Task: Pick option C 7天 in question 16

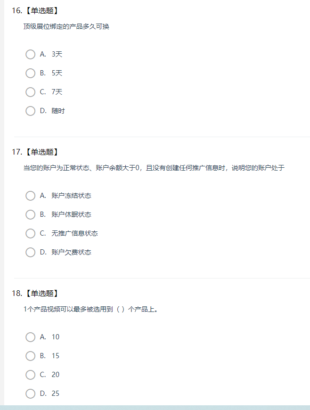Action: (30, 92)
